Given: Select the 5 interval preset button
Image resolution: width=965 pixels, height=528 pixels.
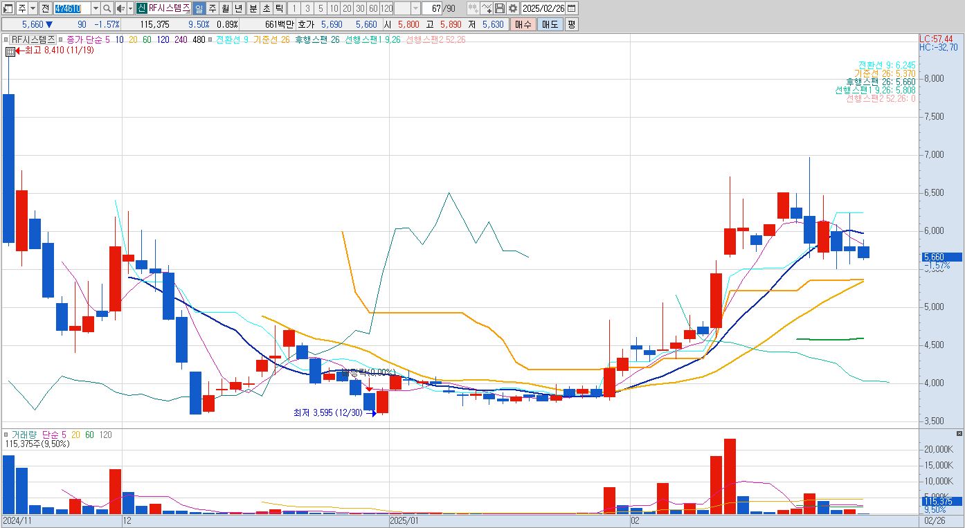Looking at the screenshot, I should pos(321,8).
